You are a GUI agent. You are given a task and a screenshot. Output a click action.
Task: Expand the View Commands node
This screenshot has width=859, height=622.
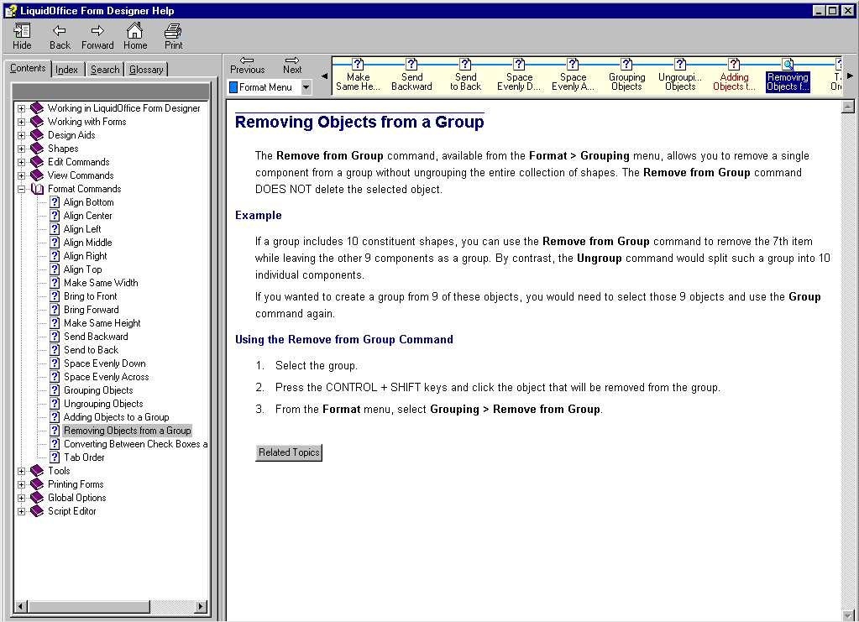[21, 175]
